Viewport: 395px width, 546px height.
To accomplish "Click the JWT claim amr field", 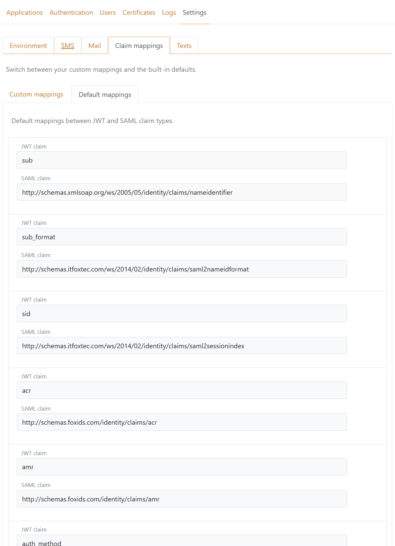I will coord(182,467).
